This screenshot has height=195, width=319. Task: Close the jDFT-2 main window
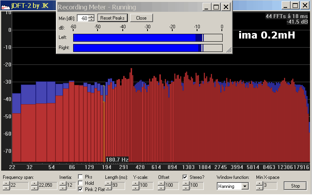(x=305, y=6)
